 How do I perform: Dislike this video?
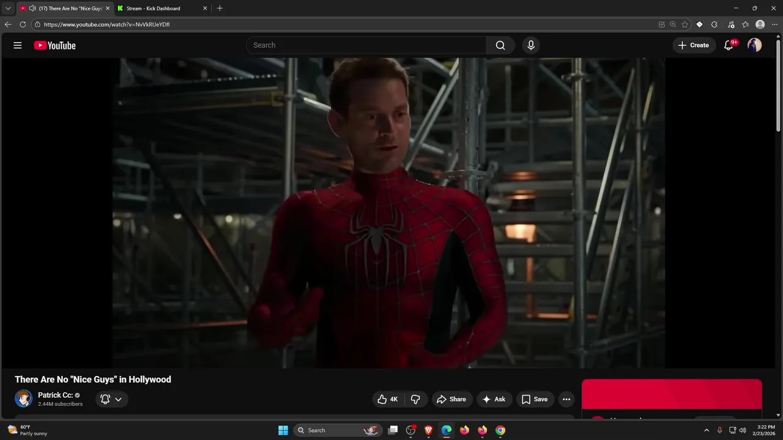415,399
